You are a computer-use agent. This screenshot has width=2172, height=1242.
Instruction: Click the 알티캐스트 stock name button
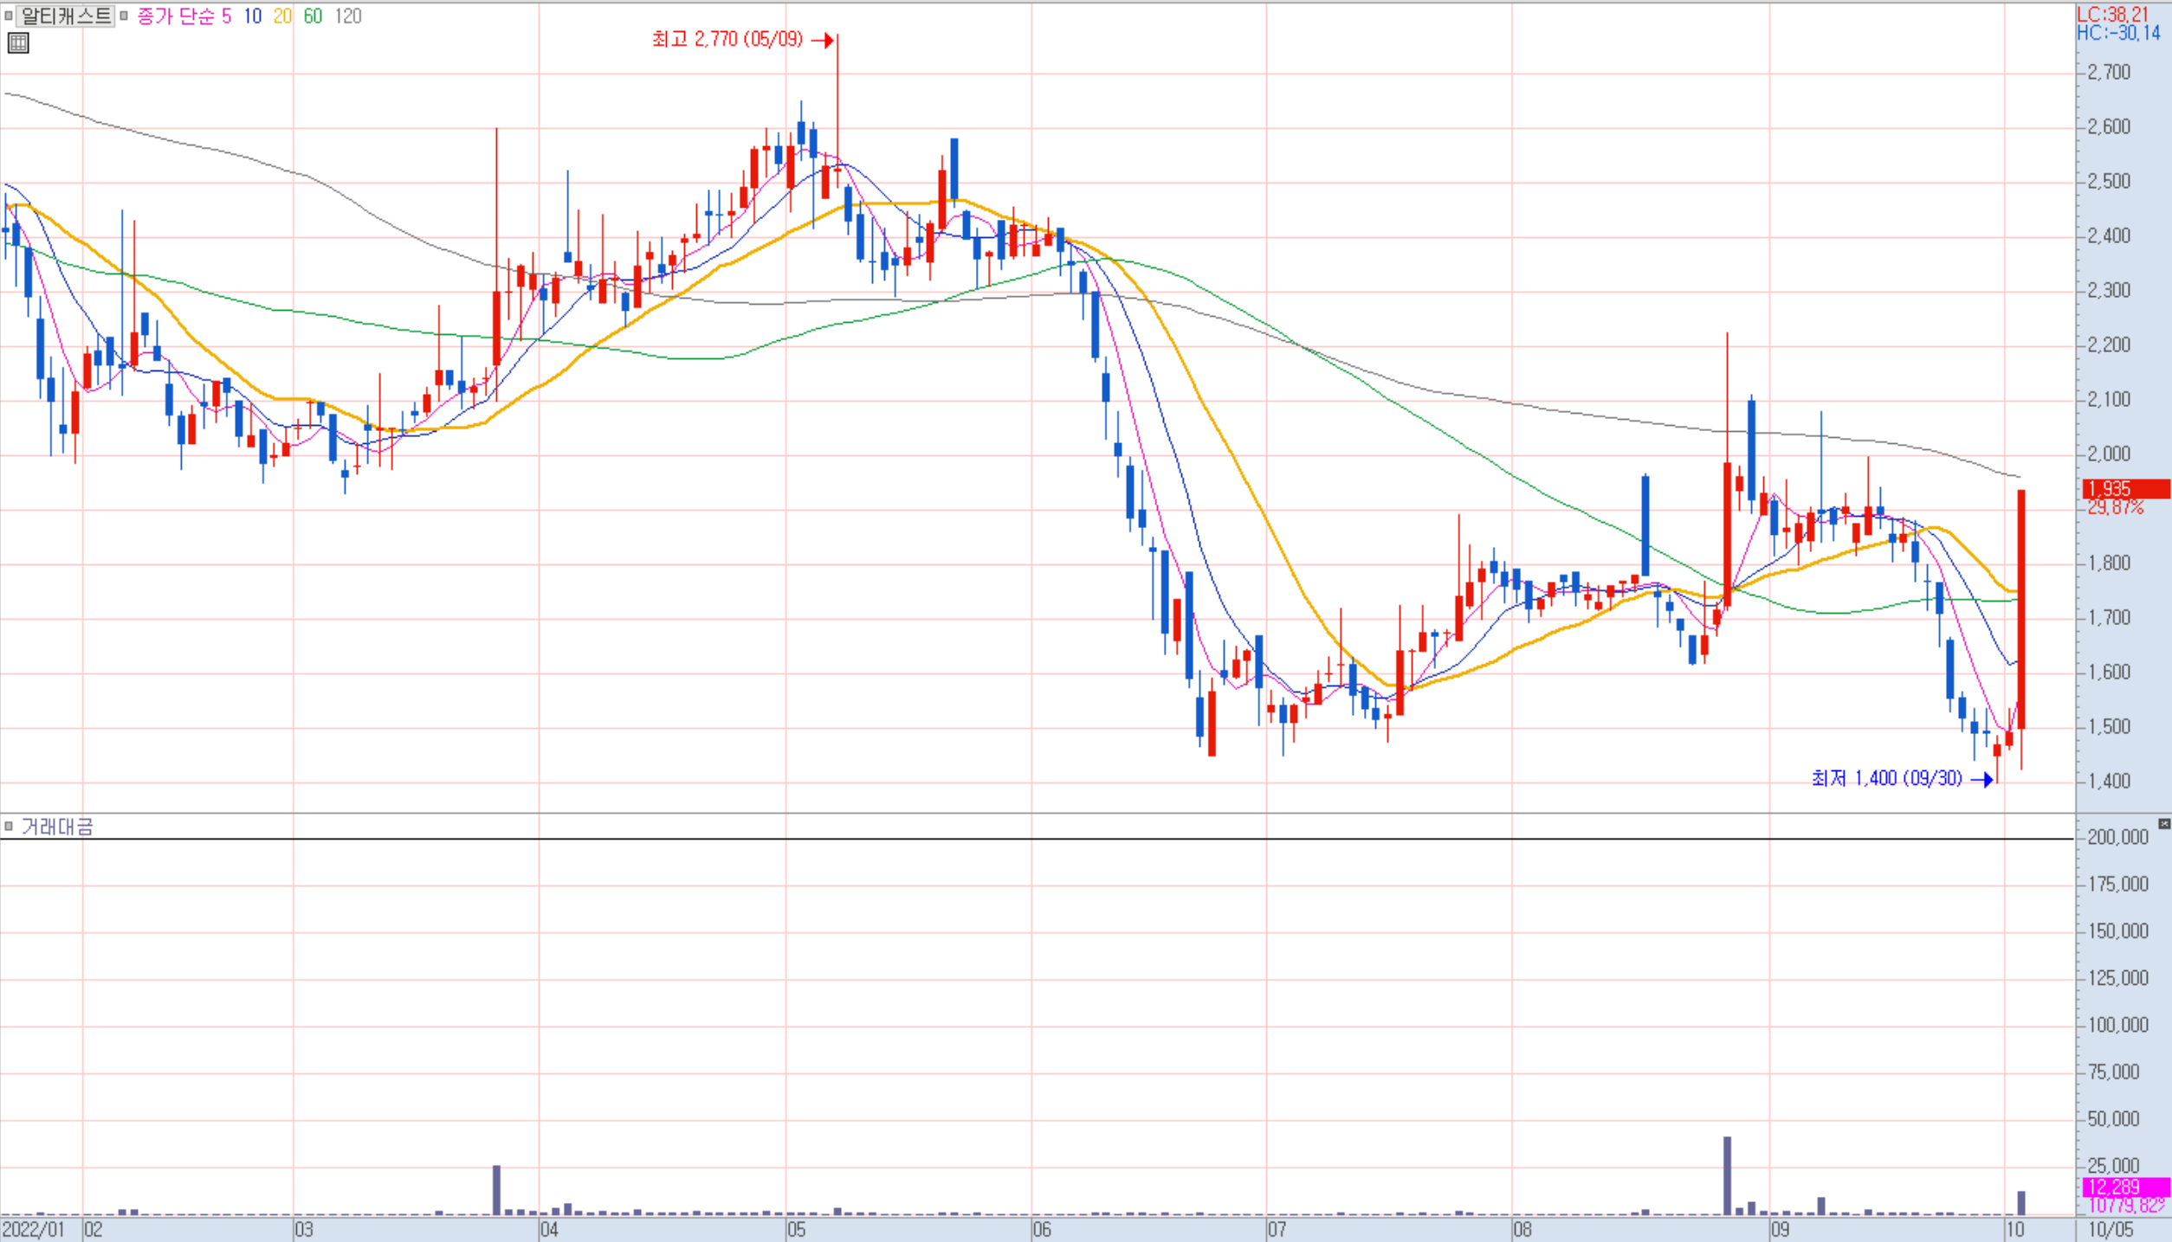point(66,16)
